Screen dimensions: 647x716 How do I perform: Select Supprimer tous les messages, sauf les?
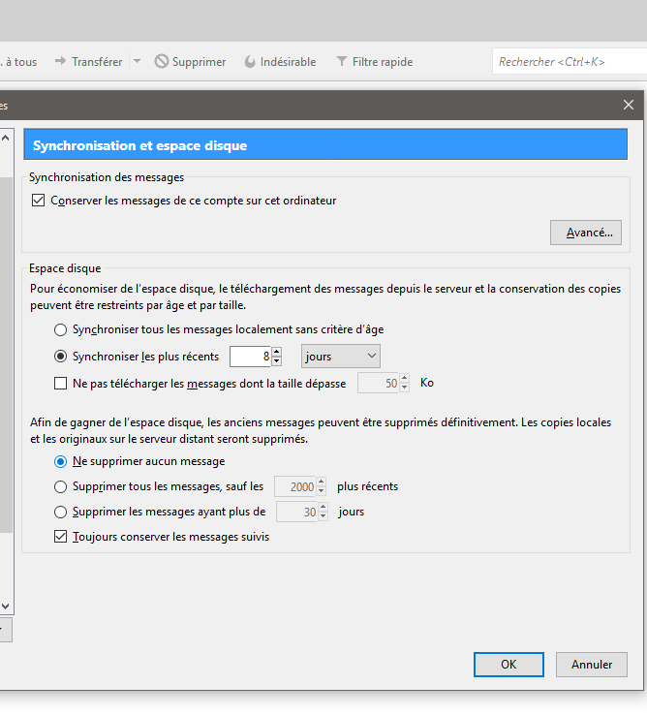pyautogui.click(x=60, y=486)
